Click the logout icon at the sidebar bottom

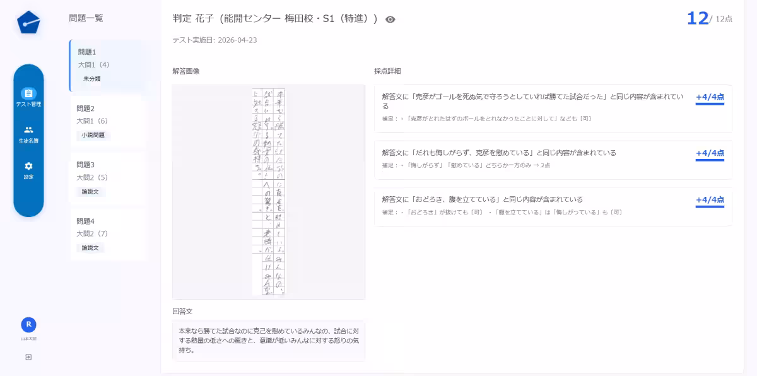tap(28, 357)
